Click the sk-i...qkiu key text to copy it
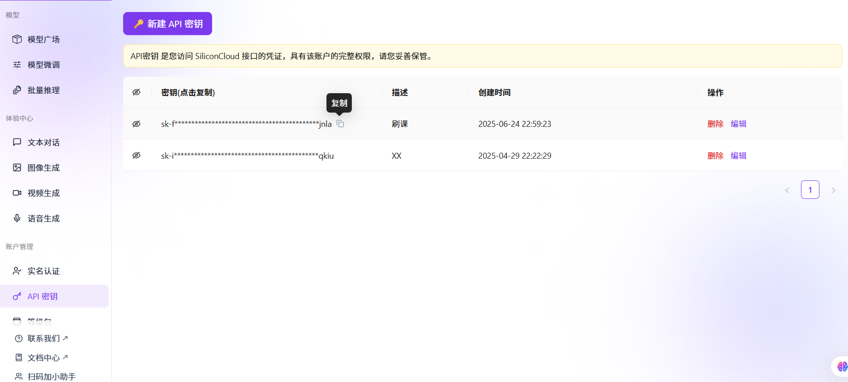848x382 pixels. [x=247, y=155]
